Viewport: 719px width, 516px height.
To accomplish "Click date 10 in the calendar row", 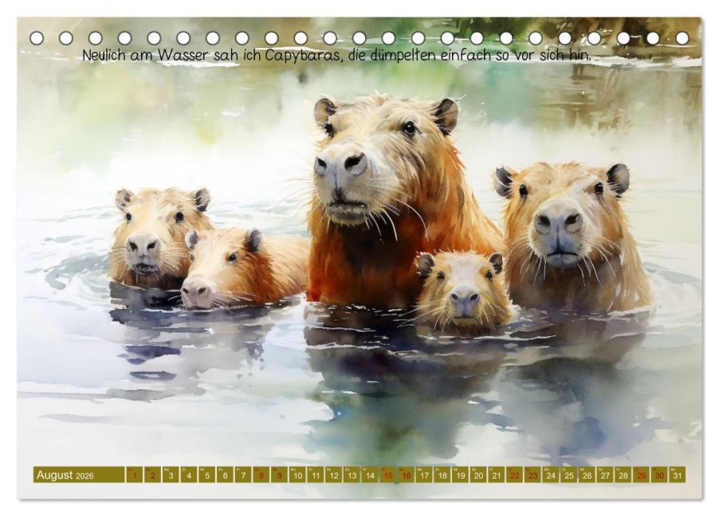I will pos(297,475).
